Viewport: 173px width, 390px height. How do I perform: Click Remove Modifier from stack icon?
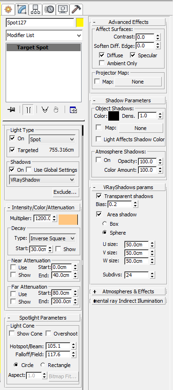(56, 109)
